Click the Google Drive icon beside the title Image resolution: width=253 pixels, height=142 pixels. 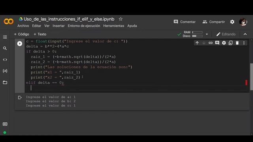pyautogui.click(x=21, y=19)
